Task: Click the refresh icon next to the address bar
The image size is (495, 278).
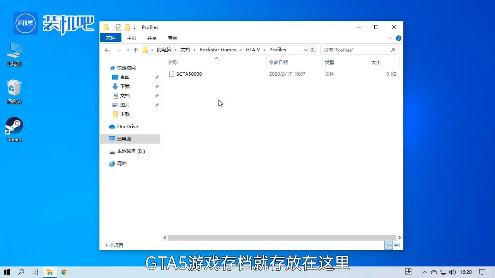Action: (312, 50)
